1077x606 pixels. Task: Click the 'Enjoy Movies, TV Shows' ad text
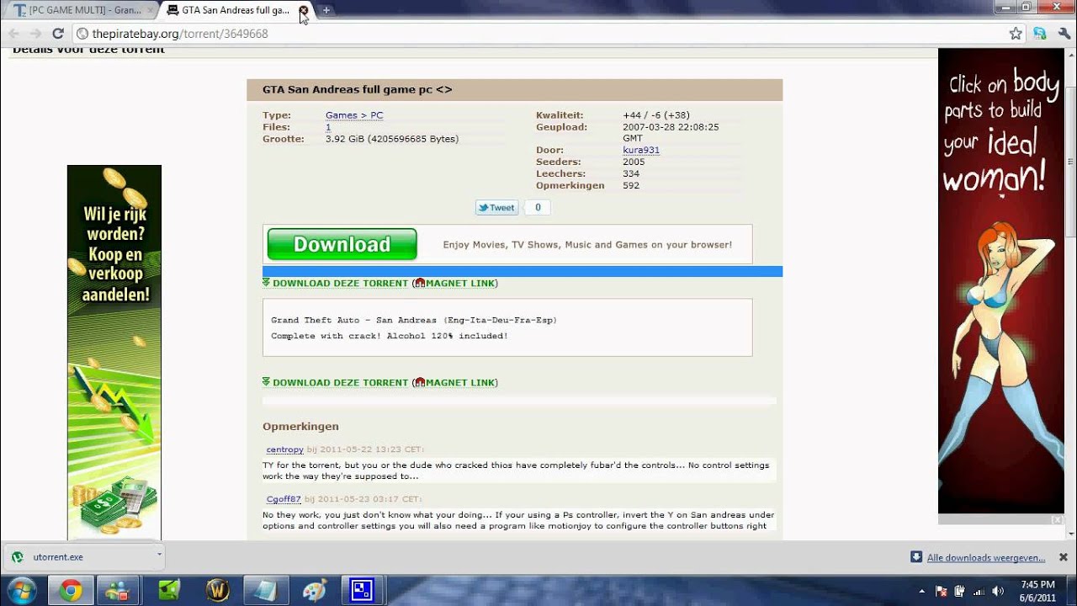587,245
